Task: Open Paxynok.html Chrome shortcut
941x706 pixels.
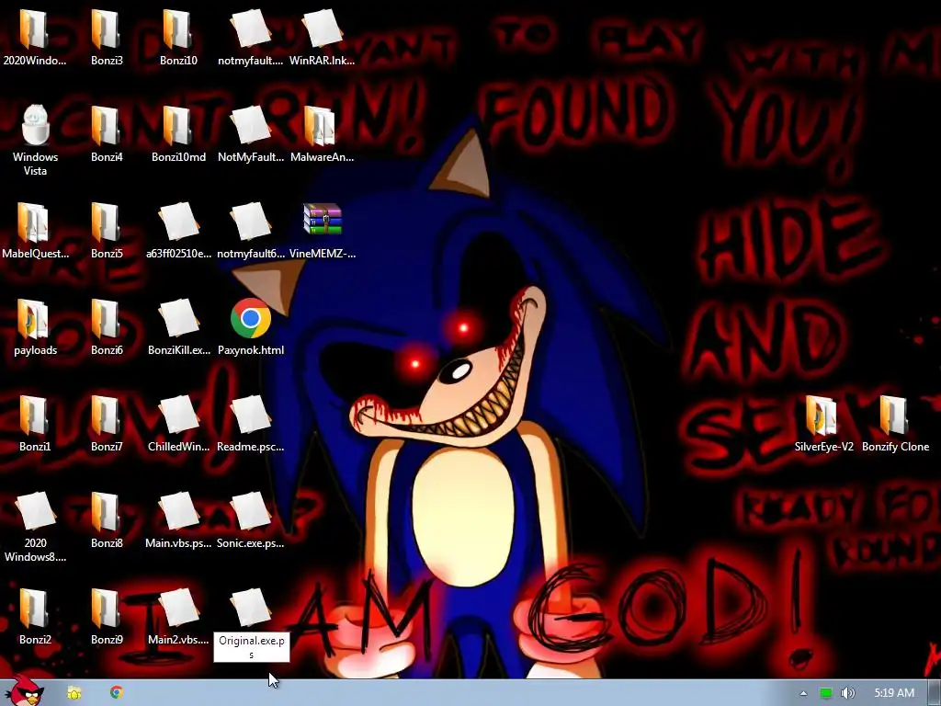Action: point(250,318)
